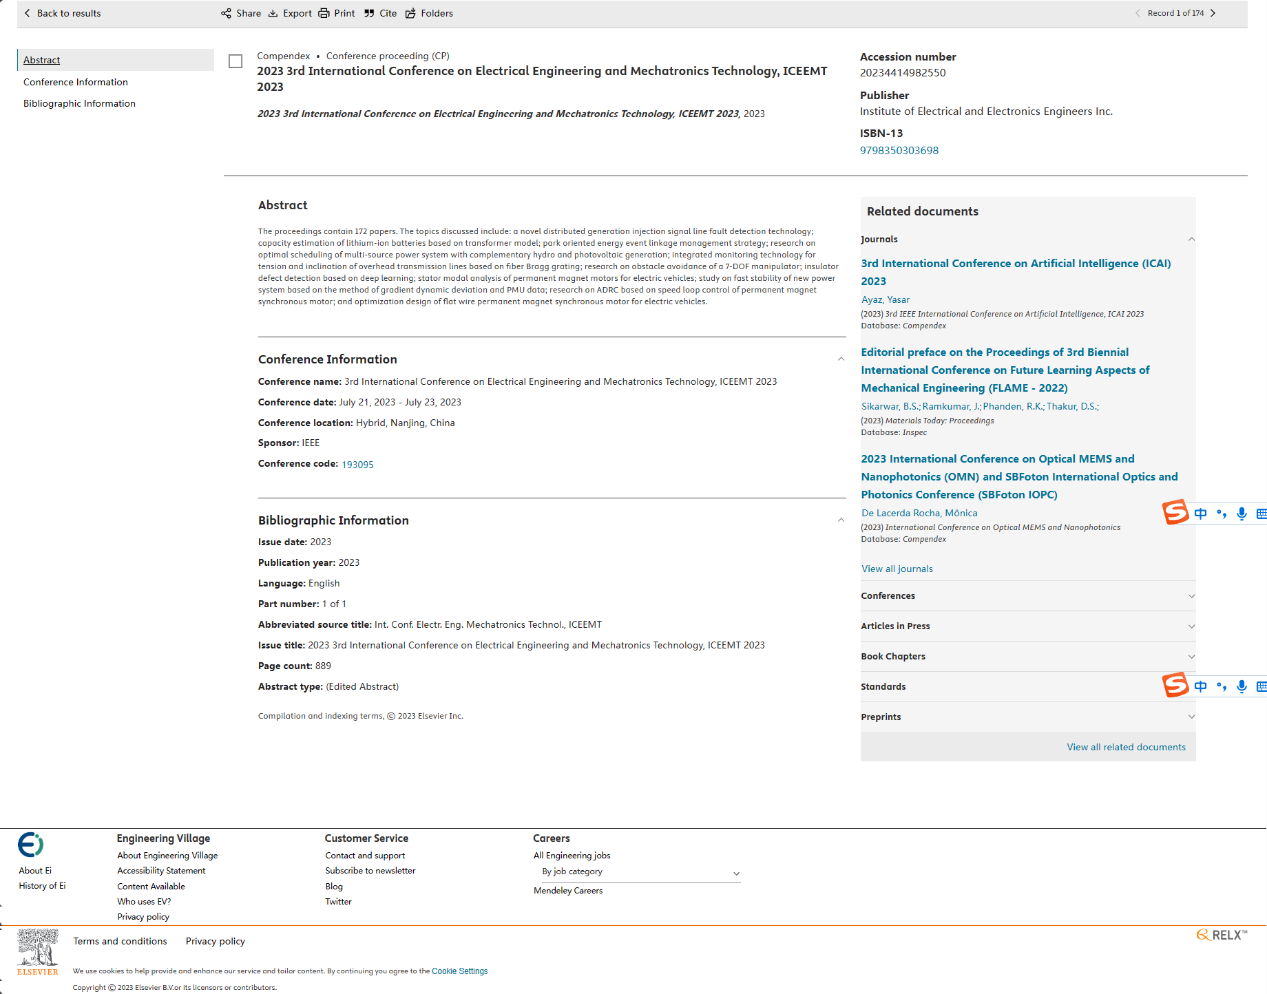Open Who uses EV? link
This screenshot has height=994, width=1267.
pos(144,901)
